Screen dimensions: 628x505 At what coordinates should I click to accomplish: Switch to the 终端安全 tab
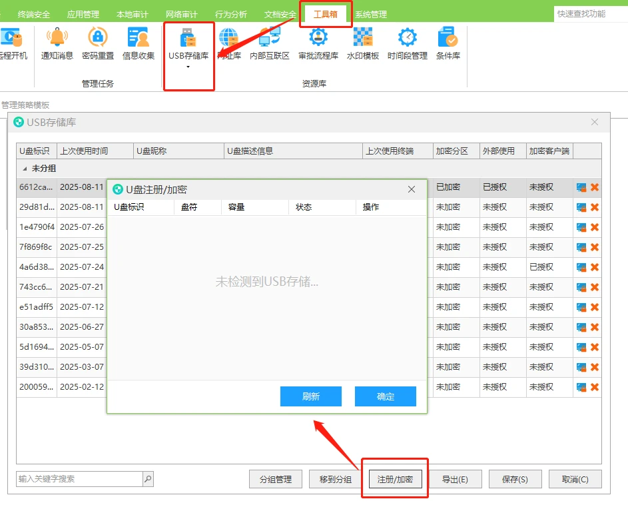34,15
